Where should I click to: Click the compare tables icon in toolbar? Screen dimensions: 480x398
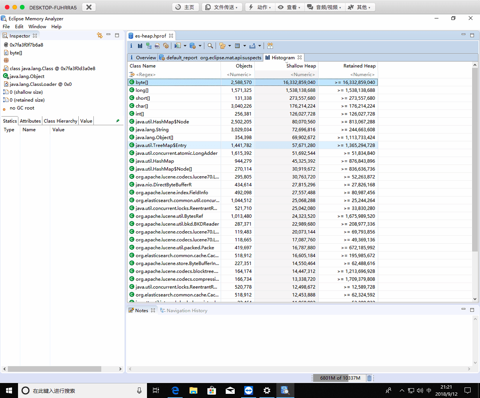point(270,46)
